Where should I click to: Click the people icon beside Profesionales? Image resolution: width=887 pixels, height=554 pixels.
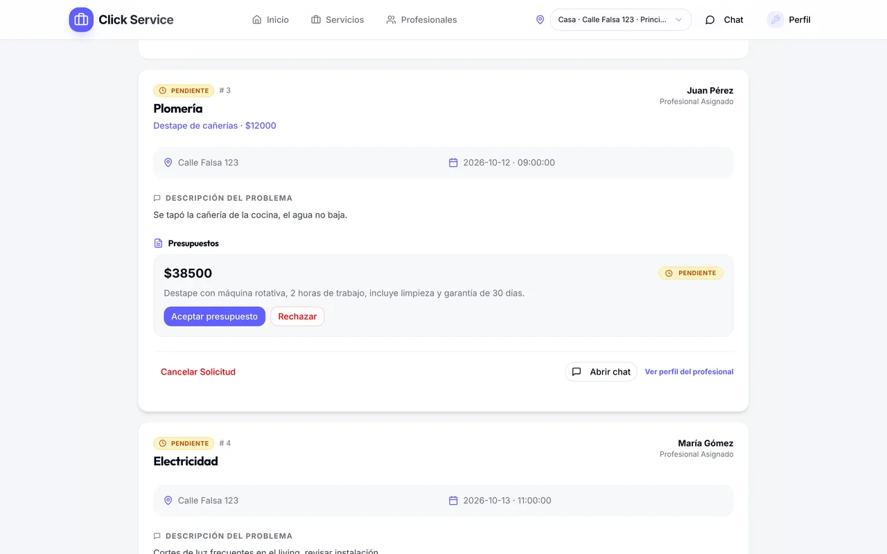(392, 20)
